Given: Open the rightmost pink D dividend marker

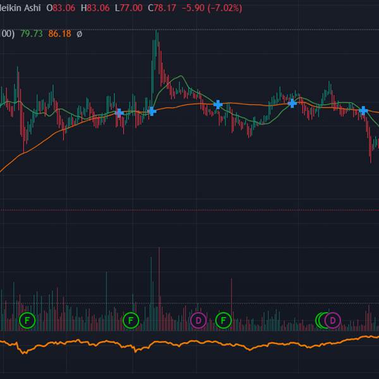Looking at the screenshot, I should pyautogui.click(x=333, y=320).
